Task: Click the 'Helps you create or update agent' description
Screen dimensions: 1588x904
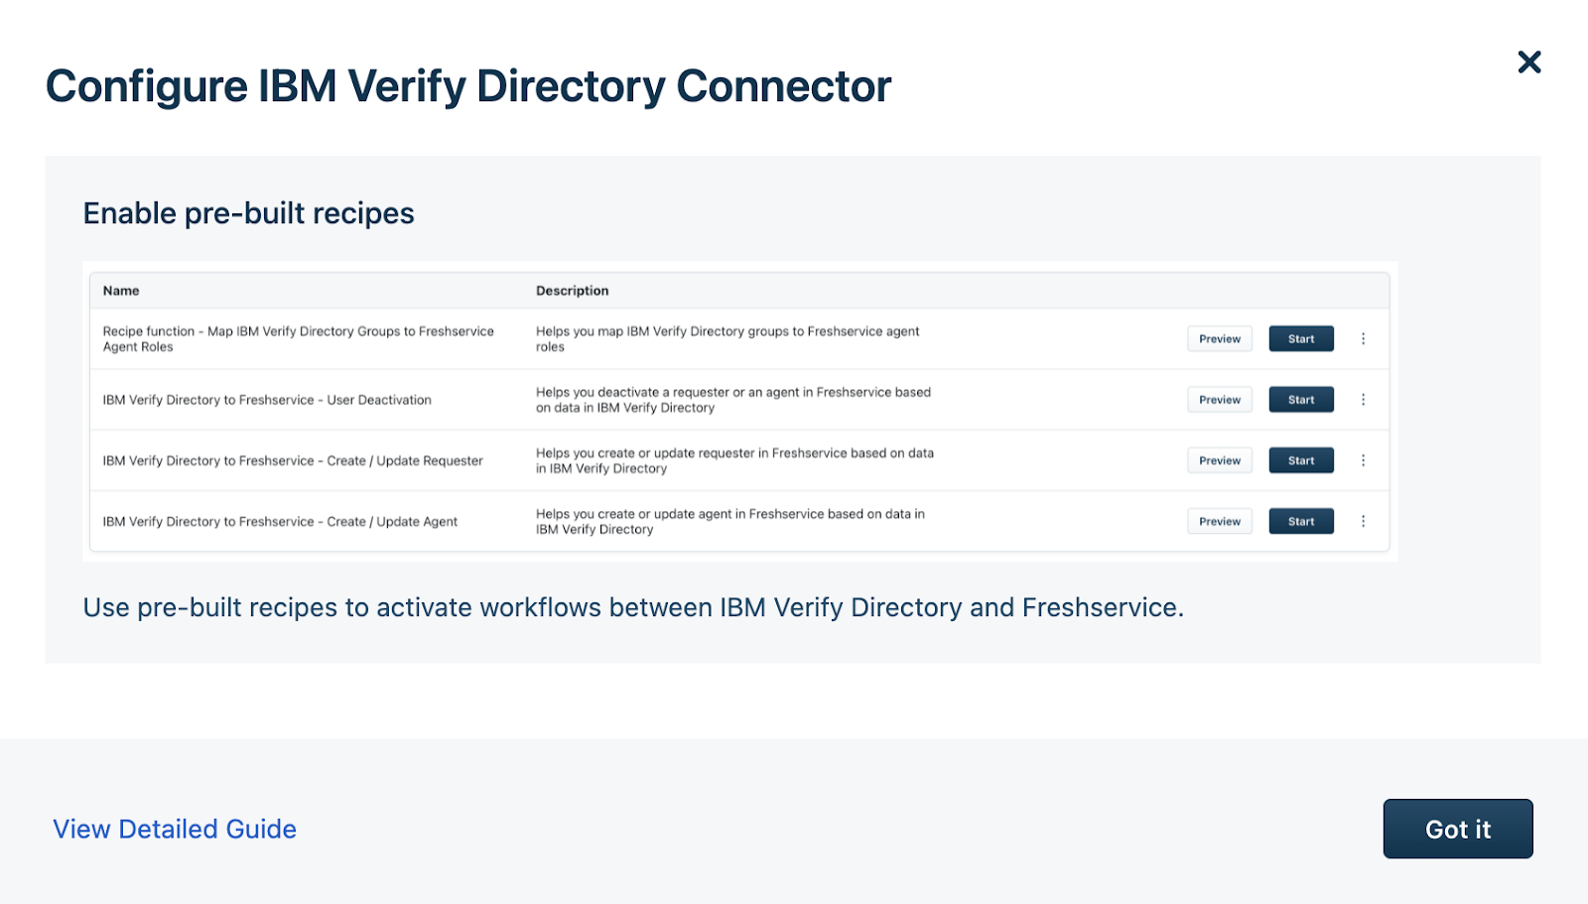Action: (x=730, y=521)
